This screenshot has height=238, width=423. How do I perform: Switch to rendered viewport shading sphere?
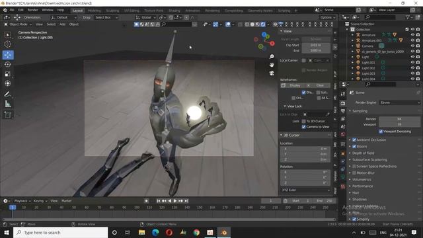[x=263, y=24]
